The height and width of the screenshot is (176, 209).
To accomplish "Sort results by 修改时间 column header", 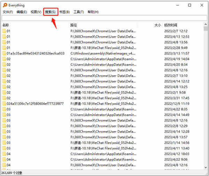I will coord(183,25).
